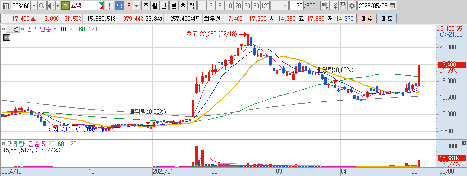
Task: Select interval button 3
Action: coord(211,5)
